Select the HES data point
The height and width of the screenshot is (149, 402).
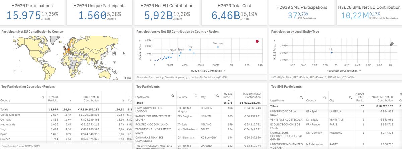332,53
